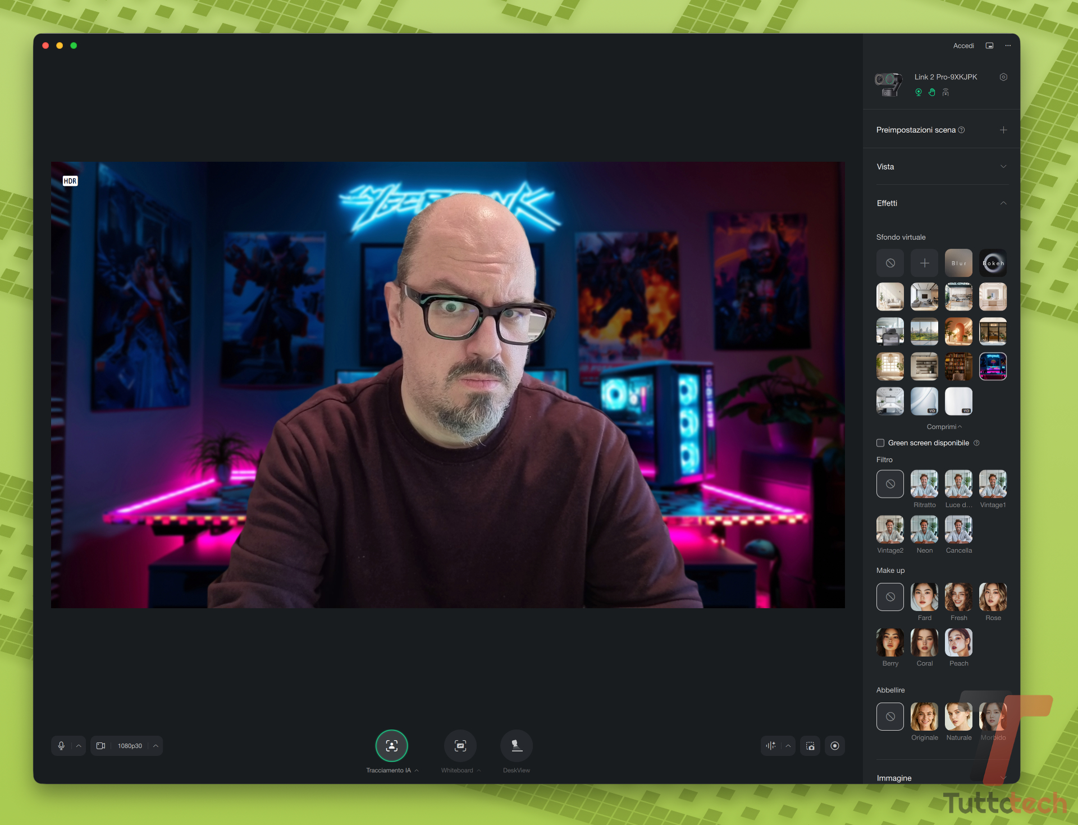Click the gesture control hand icon
Viewport: 1078px width, 825px height.
pyautogui.click(x=931, y=92)
